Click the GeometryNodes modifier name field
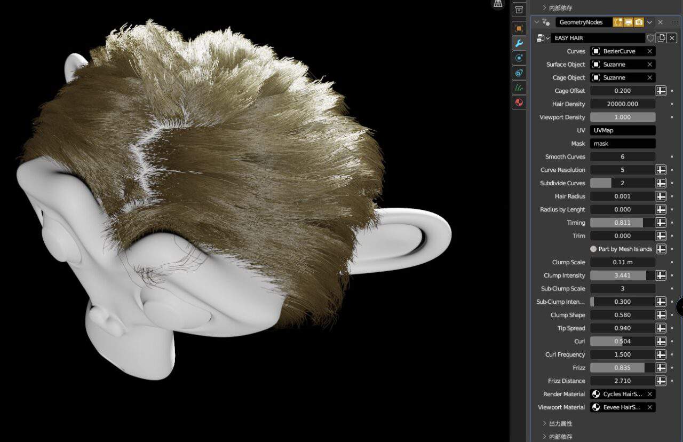 pos(583,22)
